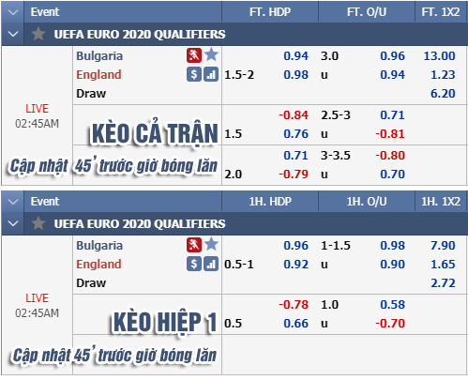The image size is (468, 380).
Task: Click the dollar sign icon in first-half panel
Action: (194, 264)
